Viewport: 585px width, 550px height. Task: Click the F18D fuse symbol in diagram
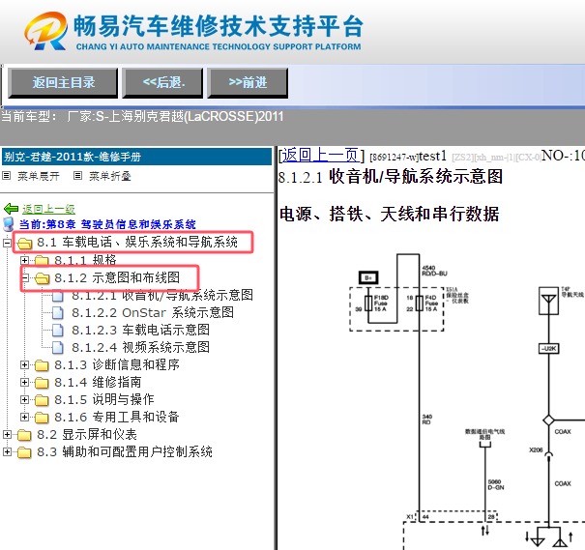point(368,304)
